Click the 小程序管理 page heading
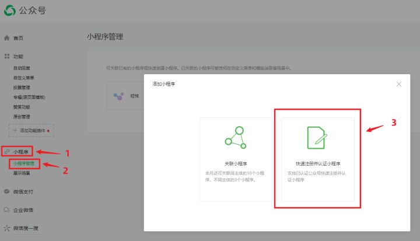 (x=105, y=37)
